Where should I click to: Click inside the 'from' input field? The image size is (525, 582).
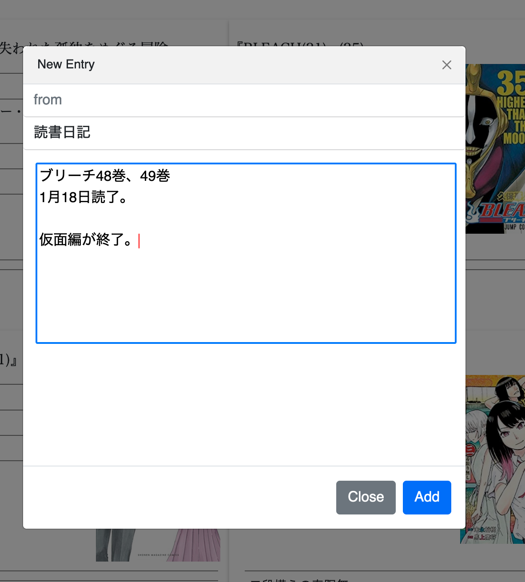click(x=178, y=100)
